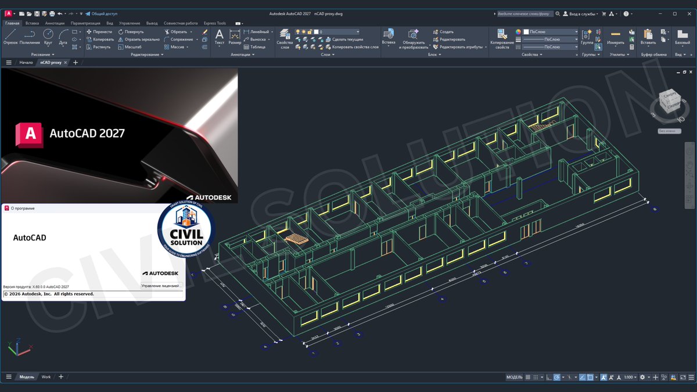Open the Текст (Text) tool
Image resolution: width=697 pixels, height=392 pixels.
[x=220, y=36]
